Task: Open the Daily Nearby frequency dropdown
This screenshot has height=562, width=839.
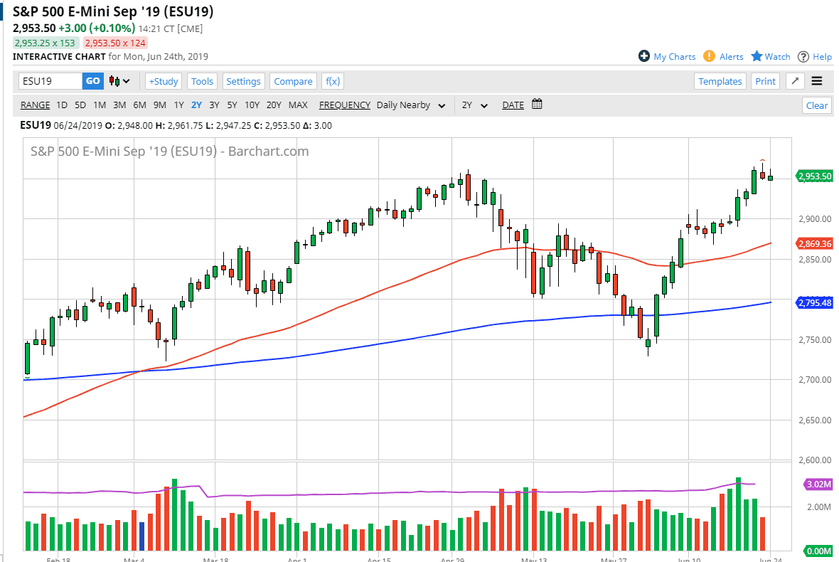Action: tap(442, 105)
